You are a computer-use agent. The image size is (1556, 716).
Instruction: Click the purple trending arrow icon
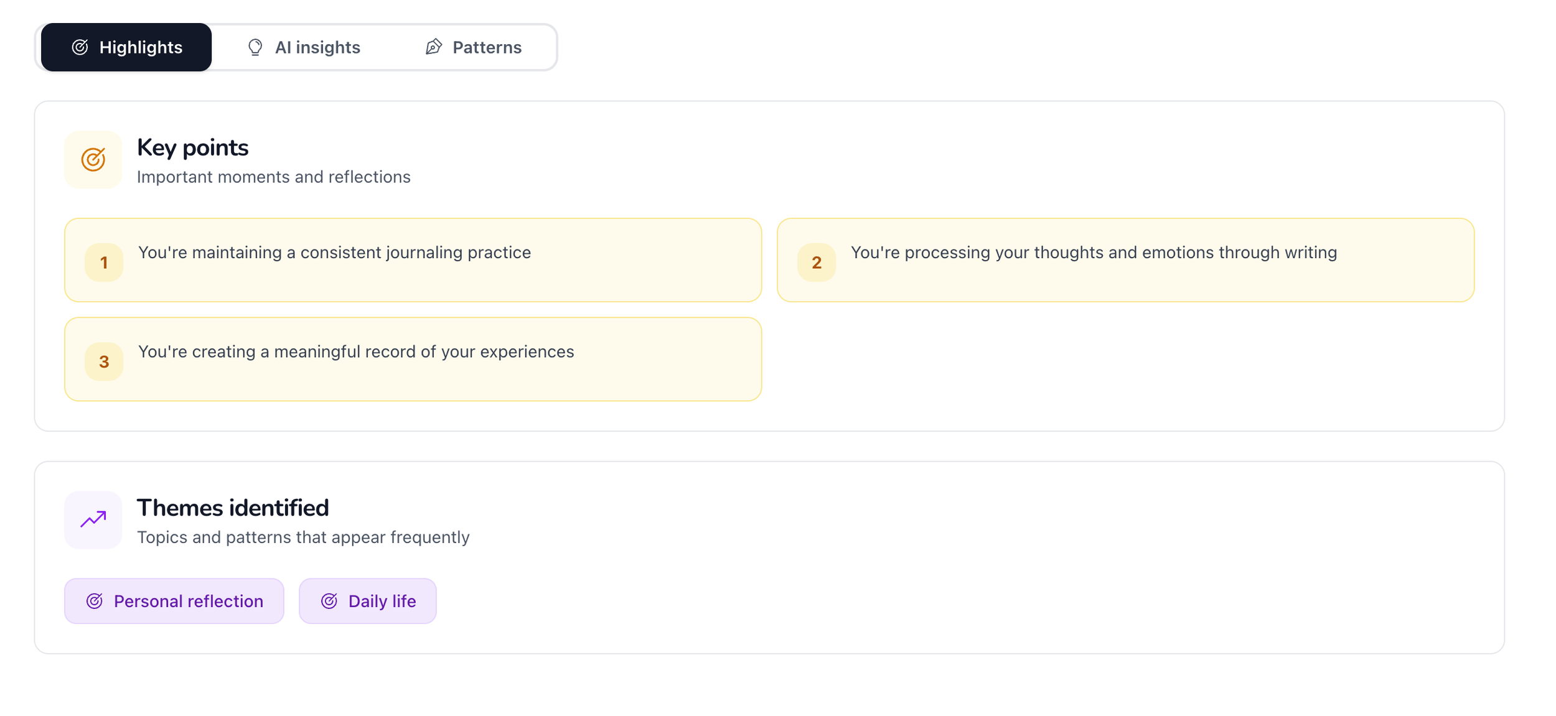click(93, 519)
